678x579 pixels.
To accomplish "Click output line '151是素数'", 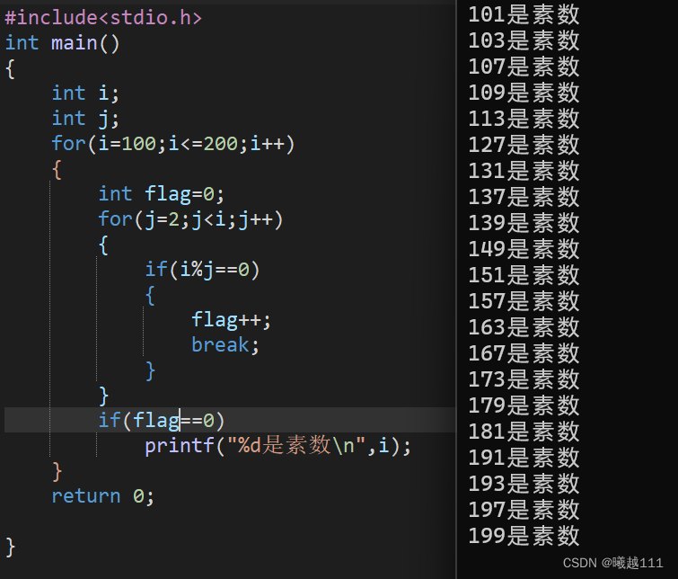I will point(524,275).
